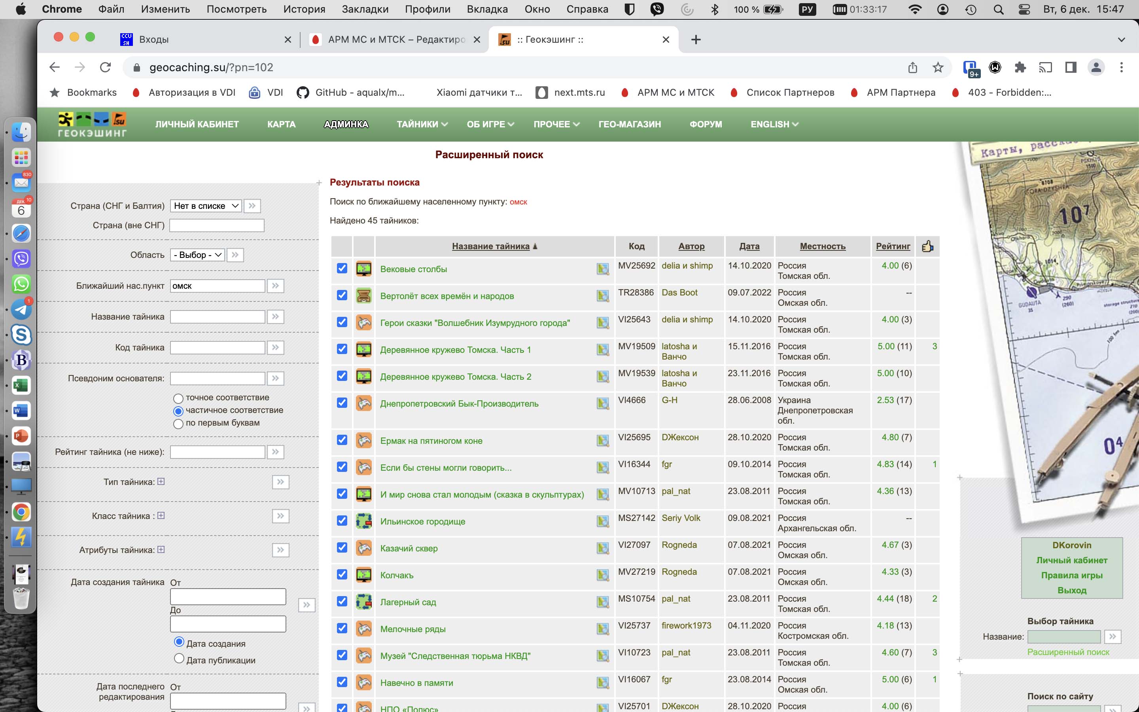This screenshot has width=1139, height=712.
Task: Open Chrome extensions puzzle icon
Action: (x=1020, y=67)
